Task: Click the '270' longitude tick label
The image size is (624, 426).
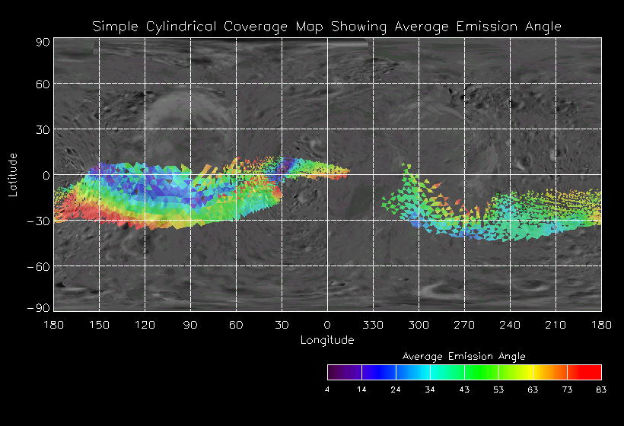Action: click(464, 325)
